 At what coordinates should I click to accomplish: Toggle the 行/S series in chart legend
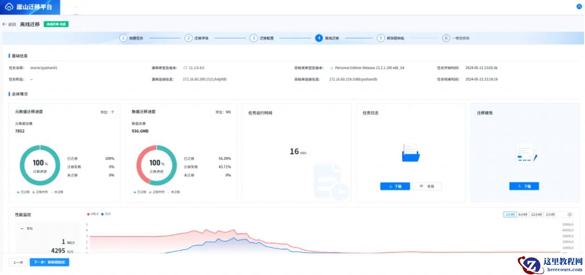pyautogui.click(x=106, y=214)
